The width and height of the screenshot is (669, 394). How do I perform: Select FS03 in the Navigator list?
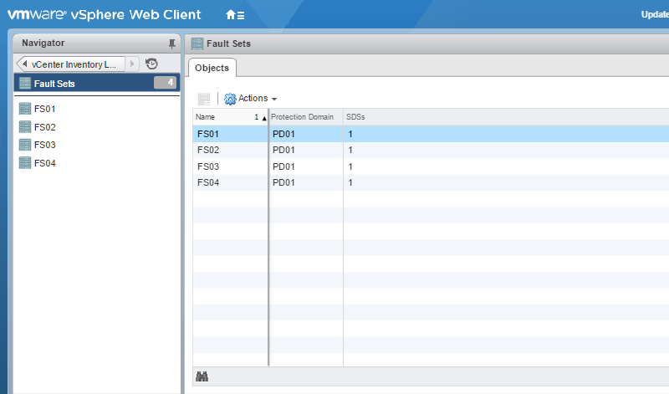[x=45, y=145]
